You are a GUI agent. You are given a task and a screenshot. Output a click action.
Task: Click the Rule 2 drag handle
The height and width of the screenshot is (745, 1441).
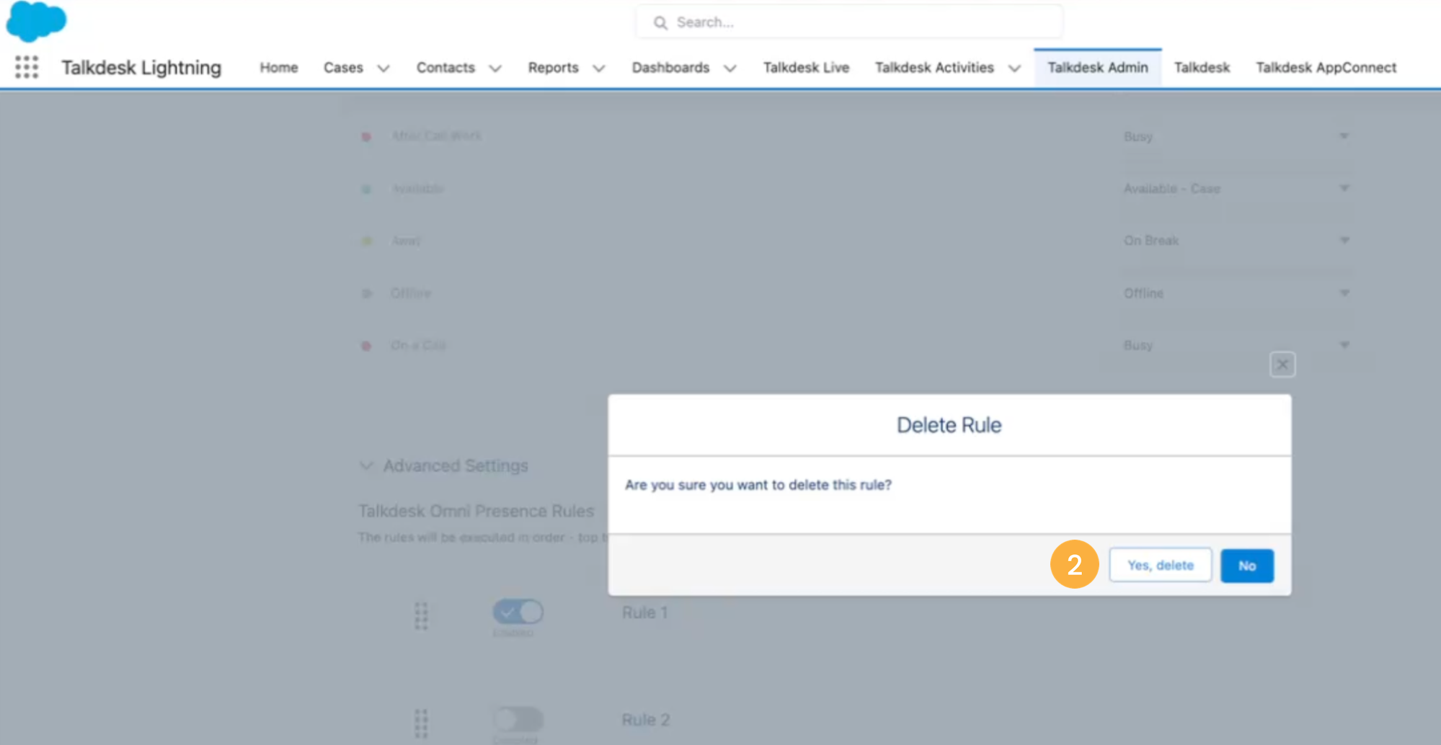click(421, 723)
